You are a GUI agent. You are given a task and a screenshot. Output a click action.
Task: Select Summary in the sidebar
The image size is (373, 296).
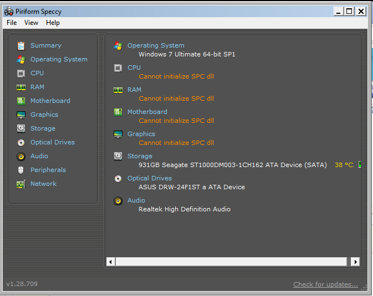pyautogui.click(x=46, y=45)
